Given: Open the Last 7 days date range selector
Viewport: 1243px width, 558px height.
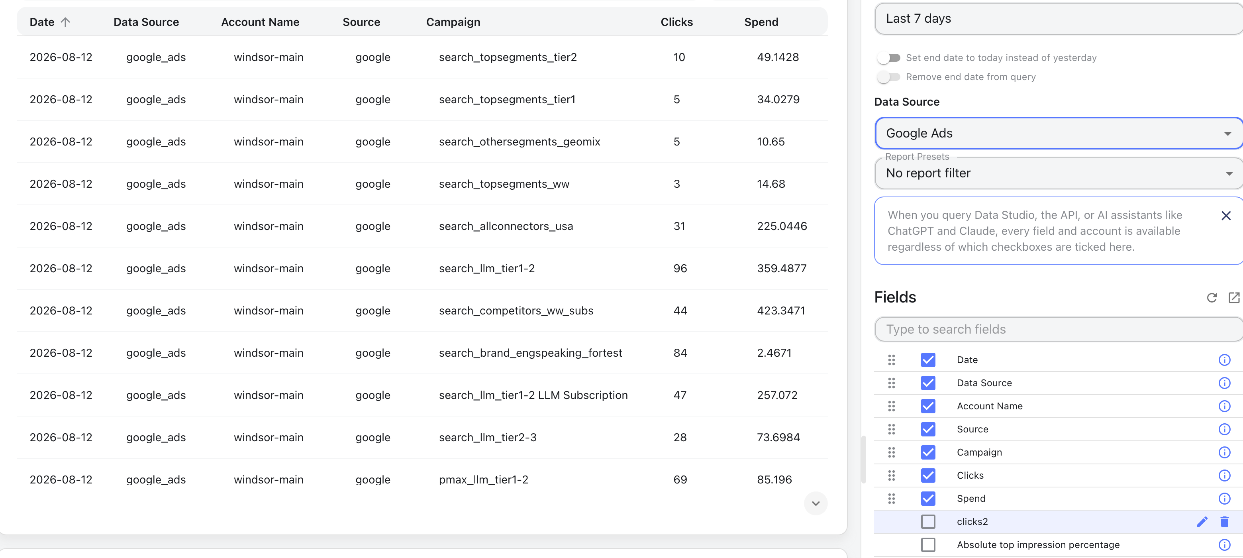Looking at the screenshot, I should [x=1059, y=18].
